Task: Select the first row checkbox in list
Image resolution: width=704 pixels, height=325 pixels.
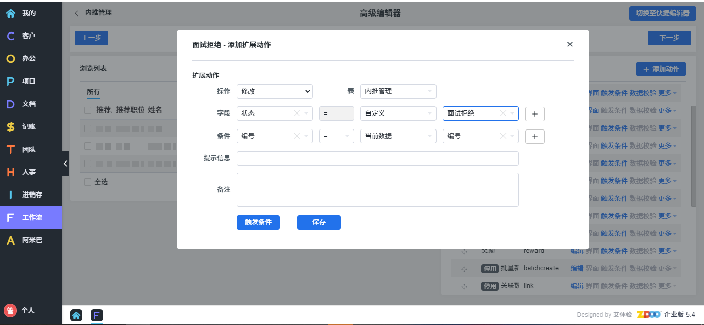Action: click(88, 128)
